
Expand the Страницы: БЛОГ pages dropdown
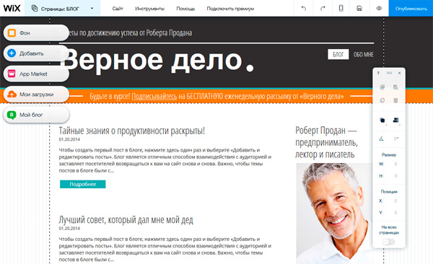62,9
